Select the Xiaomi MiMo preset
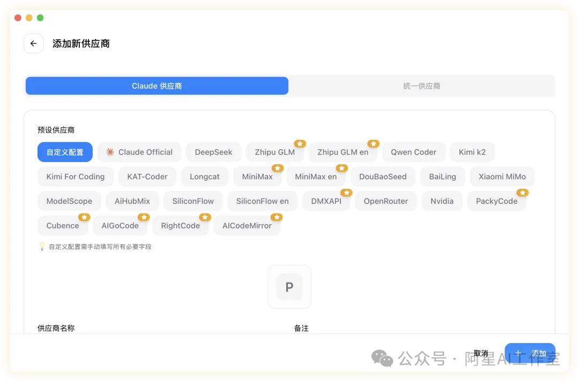This screenshot has width=579, height=382. pyautogui.click(x=502, y=177)
